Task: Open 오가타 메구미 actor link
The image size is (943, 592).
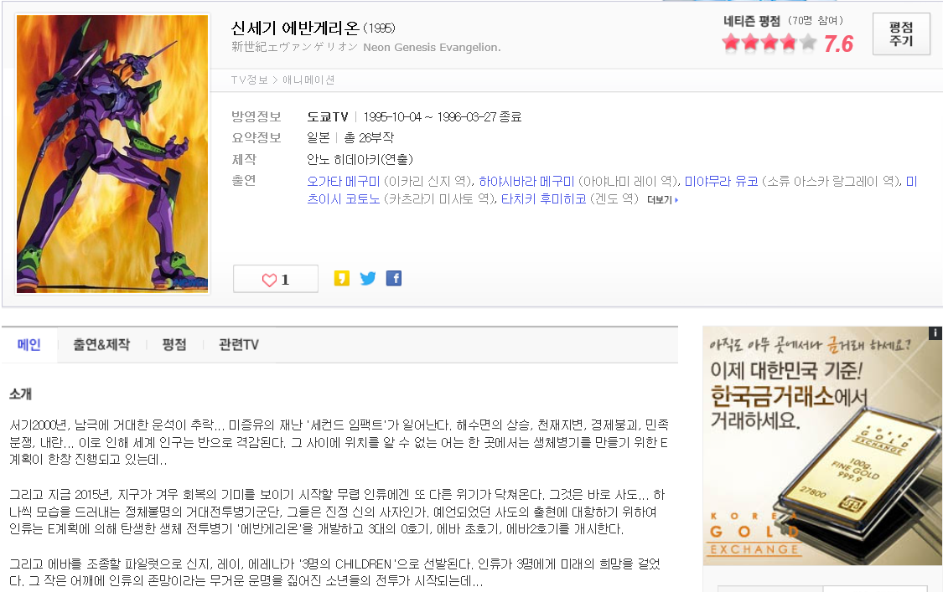Action: pos(344,182)
